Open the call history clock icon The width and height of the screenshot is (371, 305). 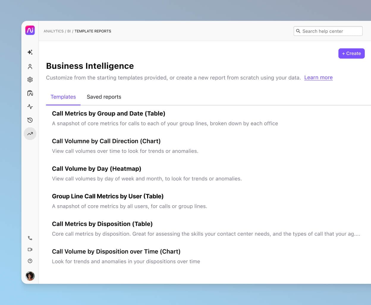pyautogui.click(x=30, y=120)
